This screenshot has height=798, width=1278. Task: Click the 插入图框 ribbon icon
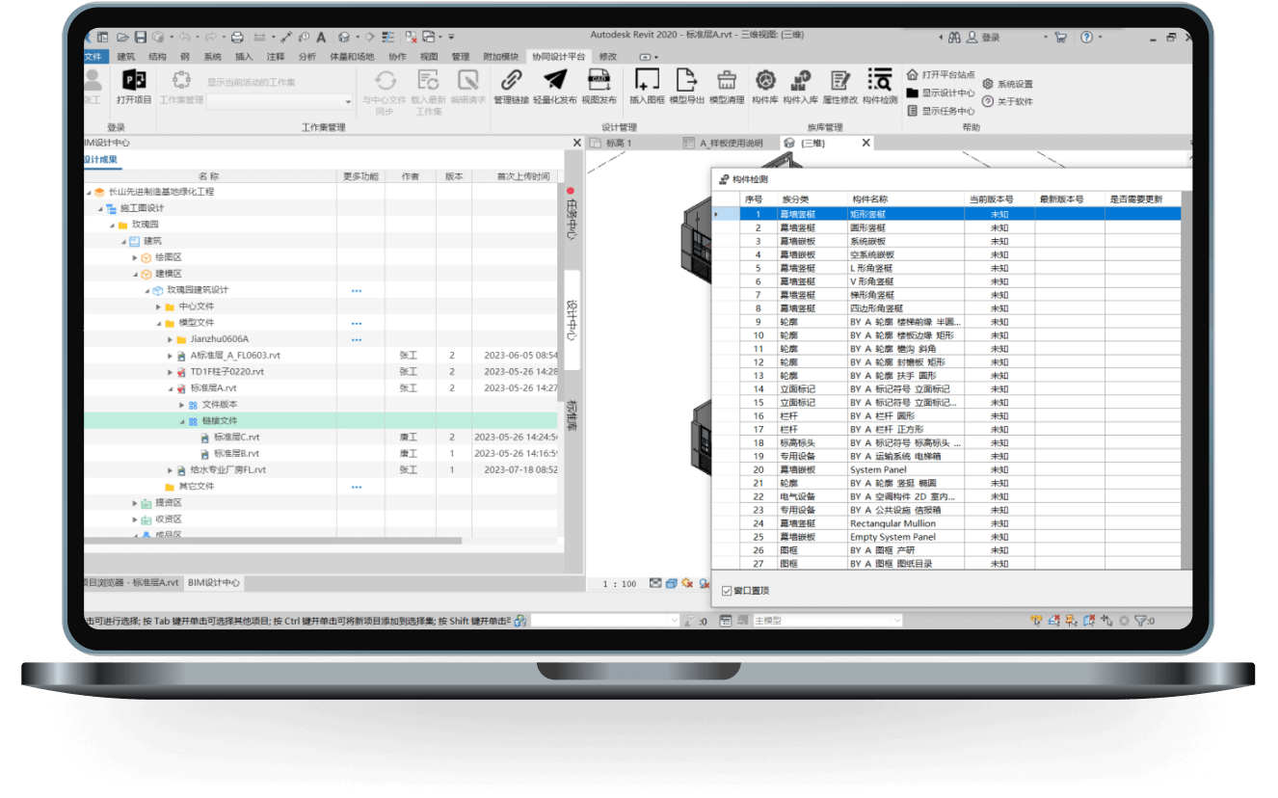pos(647,81)
